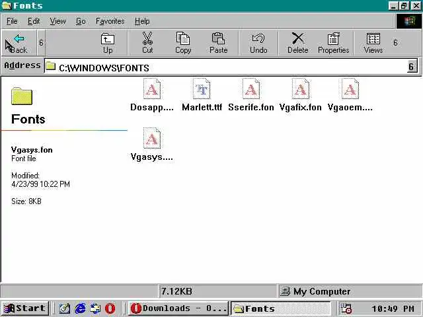Open the View menu
The image size is (423, 317).
pyautogui.click(x=58, y=21)
